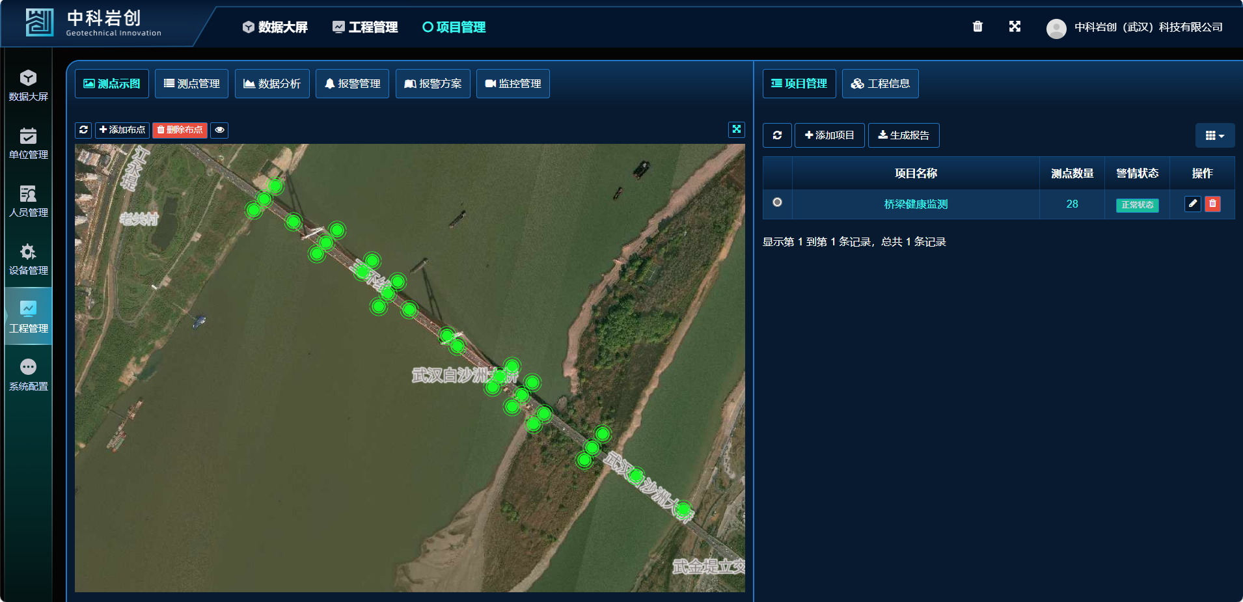Click the 生成报告 button
The height and width of the screenshot is (602, 1243).
pyautogui.click(x=903, y=135)
